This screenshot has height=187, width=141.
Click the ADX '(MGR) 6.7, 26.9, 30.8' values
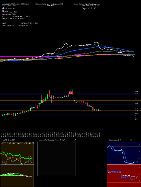(x=29, y=23)
